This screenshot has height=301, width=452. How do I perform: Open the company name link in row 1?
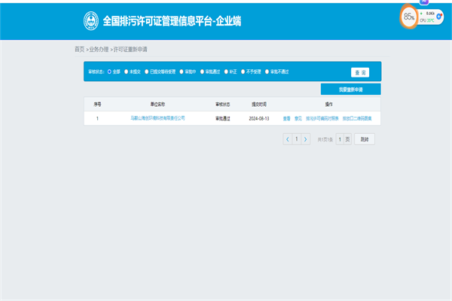157,118
